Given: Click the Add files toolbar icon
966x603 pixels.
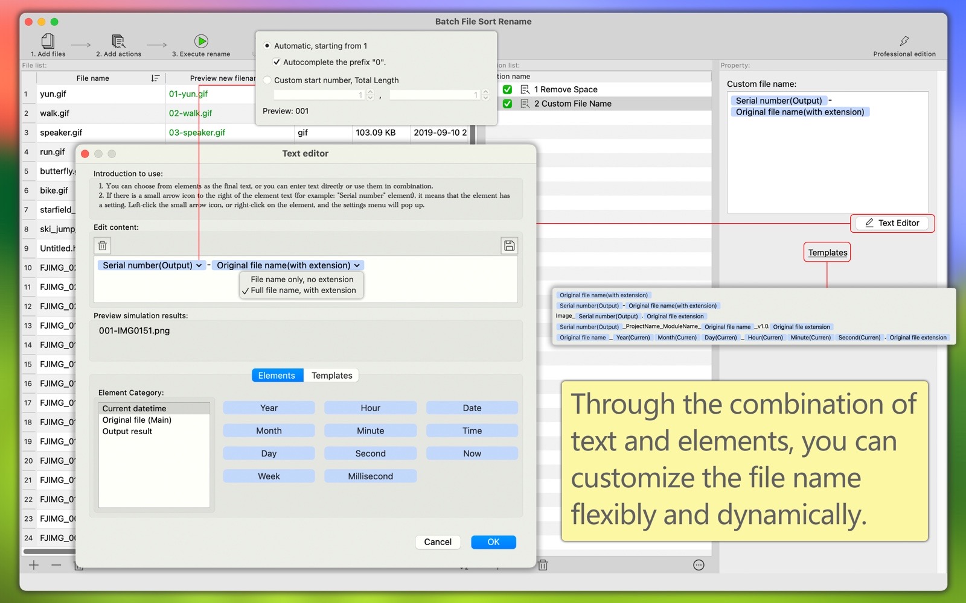Looking at the screenshot, I should (x=48, y=41).
